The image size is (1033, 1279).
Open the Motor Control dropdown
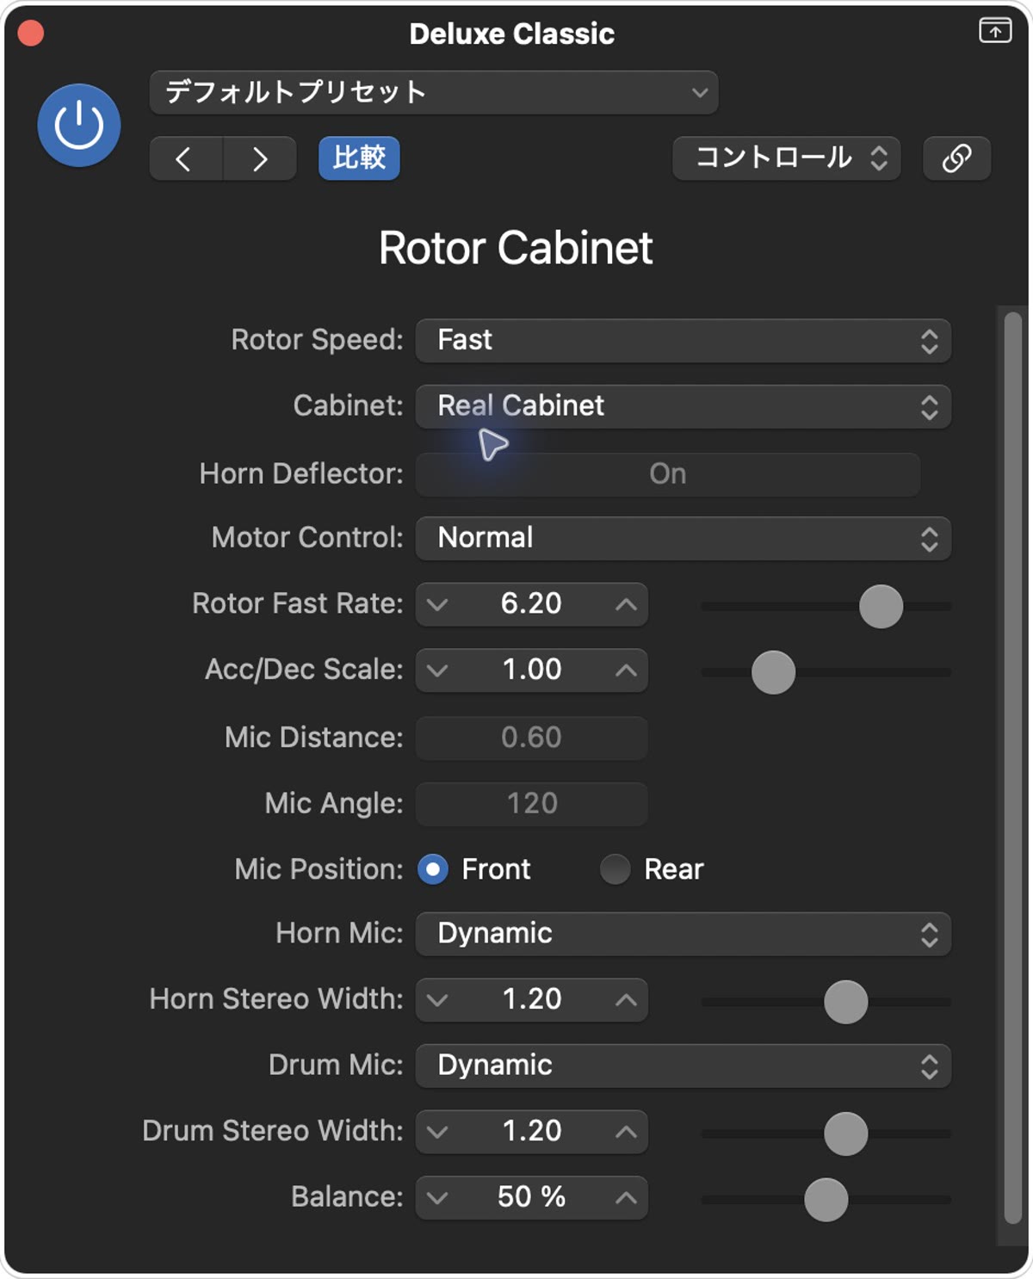tap(684, 539)
